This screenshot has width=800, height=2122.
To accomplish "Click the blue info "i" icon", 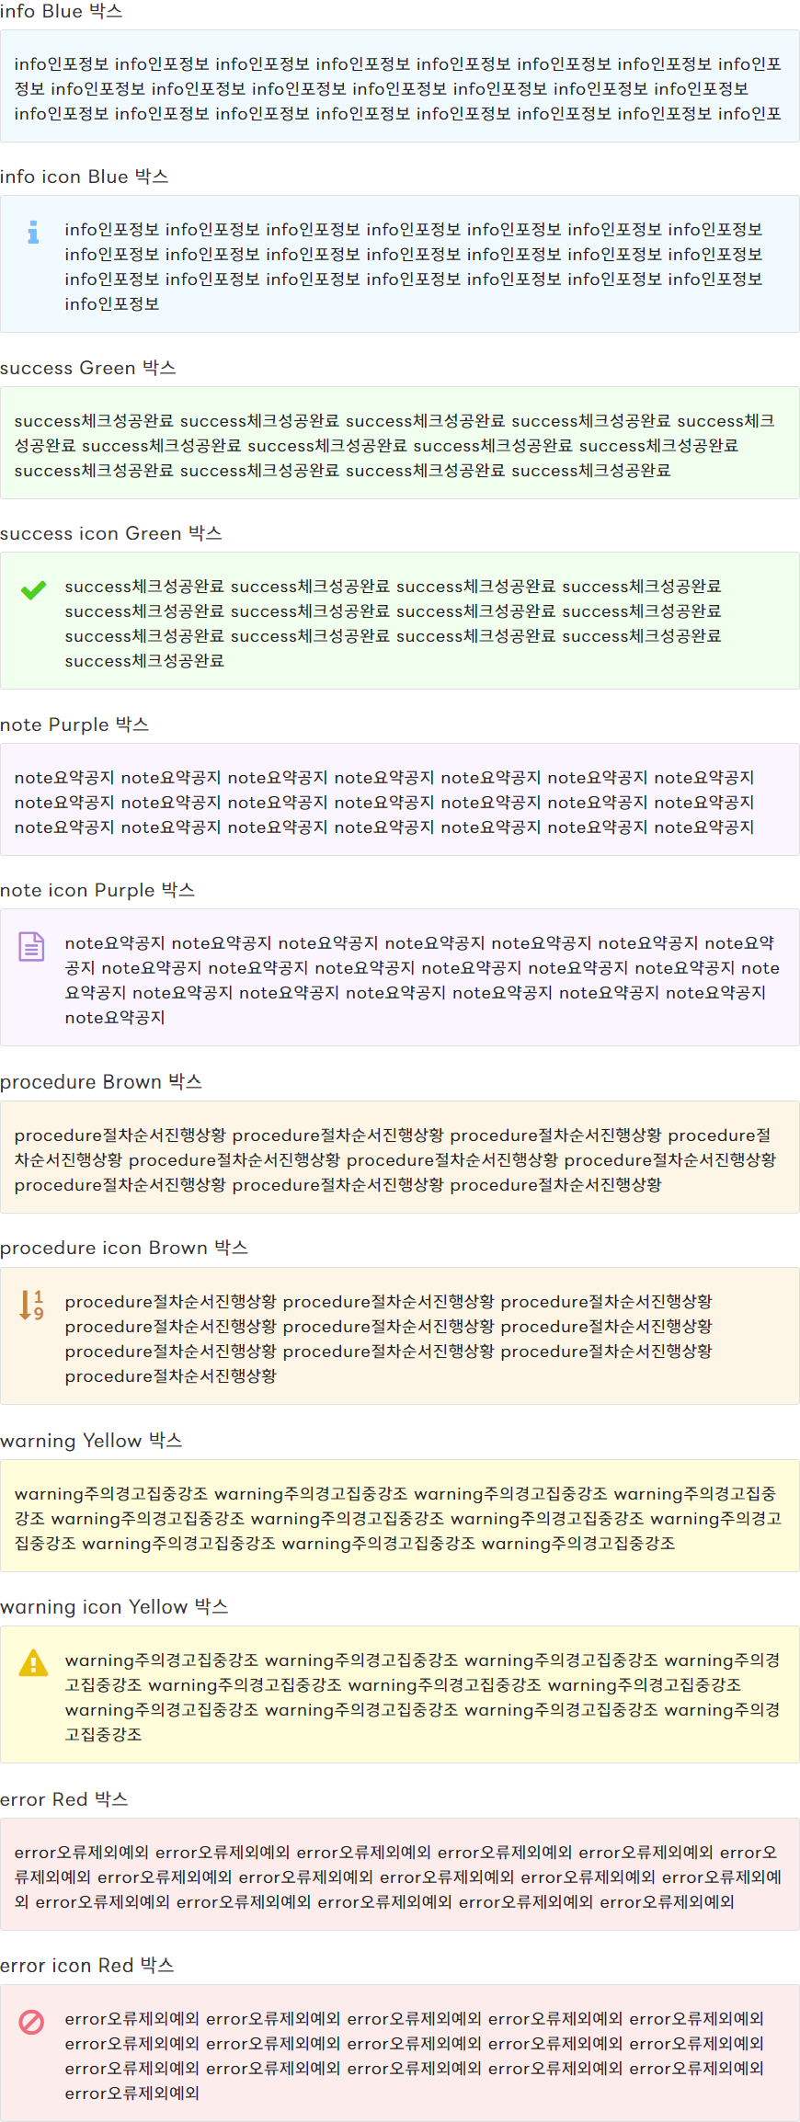I will point(33,232).
